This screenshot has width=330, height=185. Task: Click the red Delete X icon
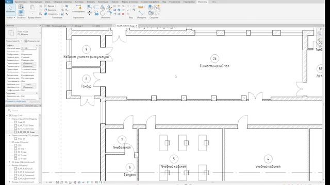(123, 14)
